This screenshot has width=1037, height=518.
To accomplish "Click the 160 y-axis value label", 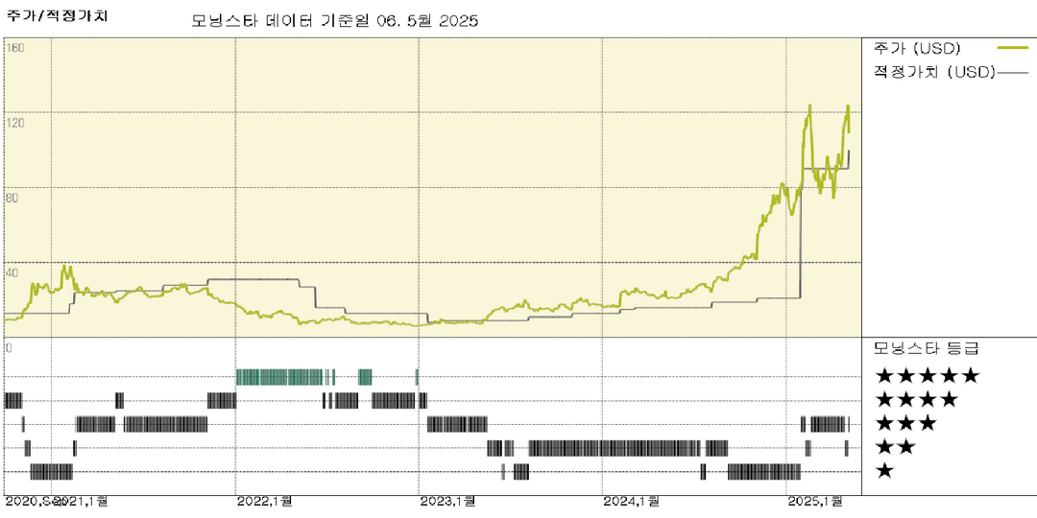I will point(14,48).
